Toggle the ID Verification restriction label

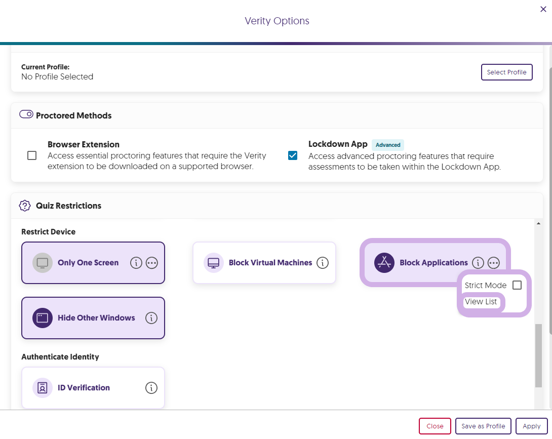click(x=84, y=387)
